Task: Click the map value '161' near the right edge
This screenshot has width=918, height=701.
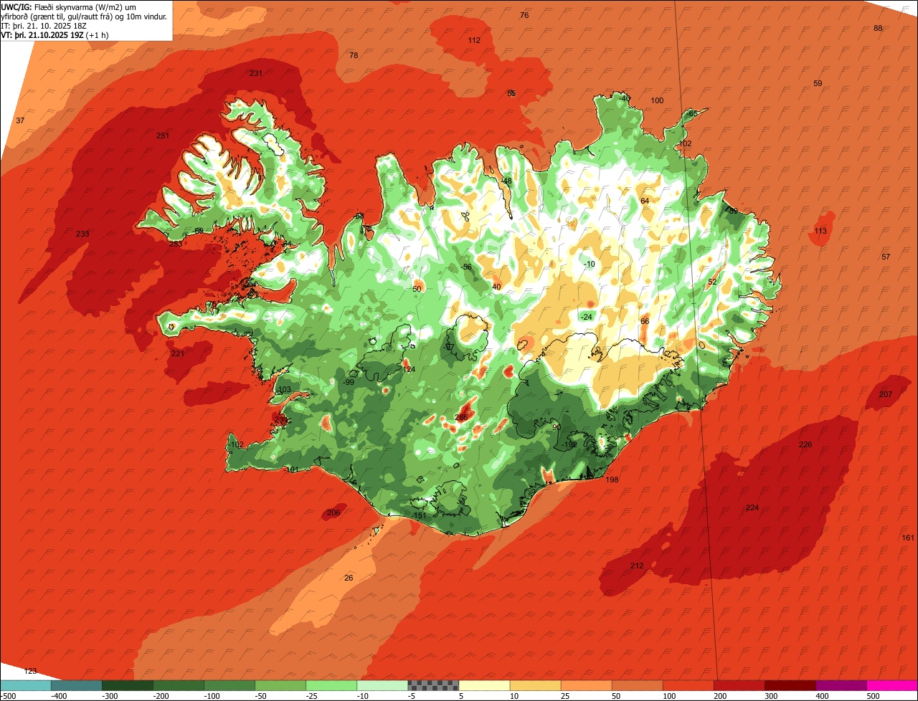Action: point(908,538)
